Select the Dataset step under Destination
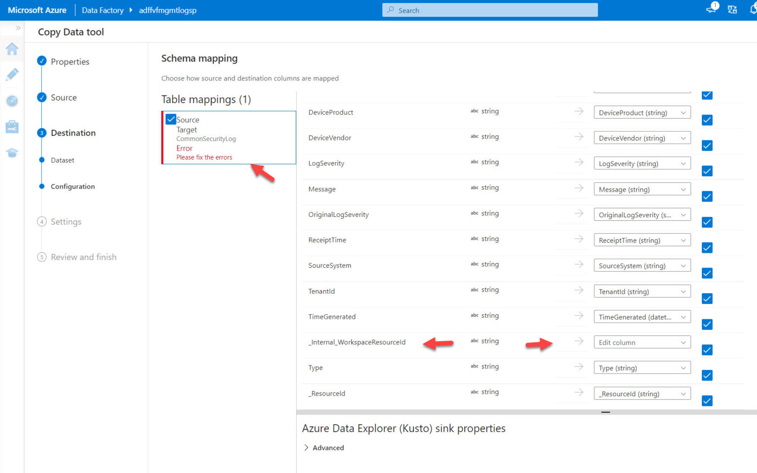Image resolution: width=757 pixels, height=473 pixels. [63, 160]
